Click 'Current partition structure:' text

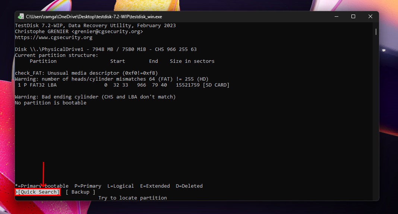(x=56, y=55)
